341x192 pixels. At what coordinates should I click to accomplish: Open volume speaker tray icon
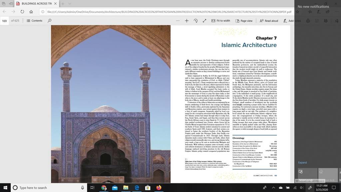[x=302, y=188]
